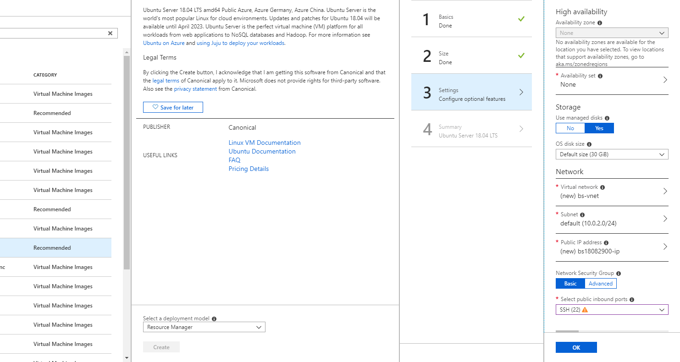Go to step 2 Size
Viewport: 680px width, 362px height.
click(x=471, y=57)
